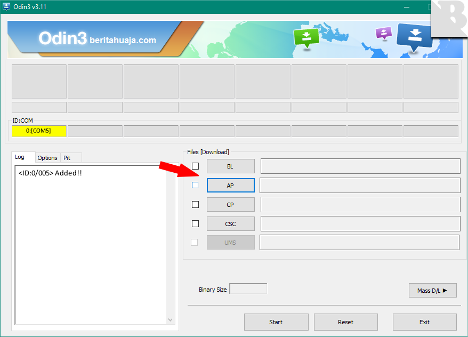Click the large blue download icon in banner

pos(415,36)
